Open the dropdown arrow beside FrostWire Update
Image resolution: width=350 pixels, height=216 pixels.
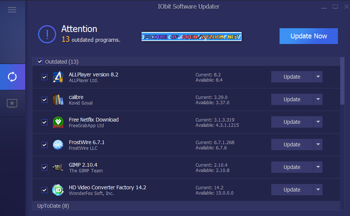tap(318, 145)
